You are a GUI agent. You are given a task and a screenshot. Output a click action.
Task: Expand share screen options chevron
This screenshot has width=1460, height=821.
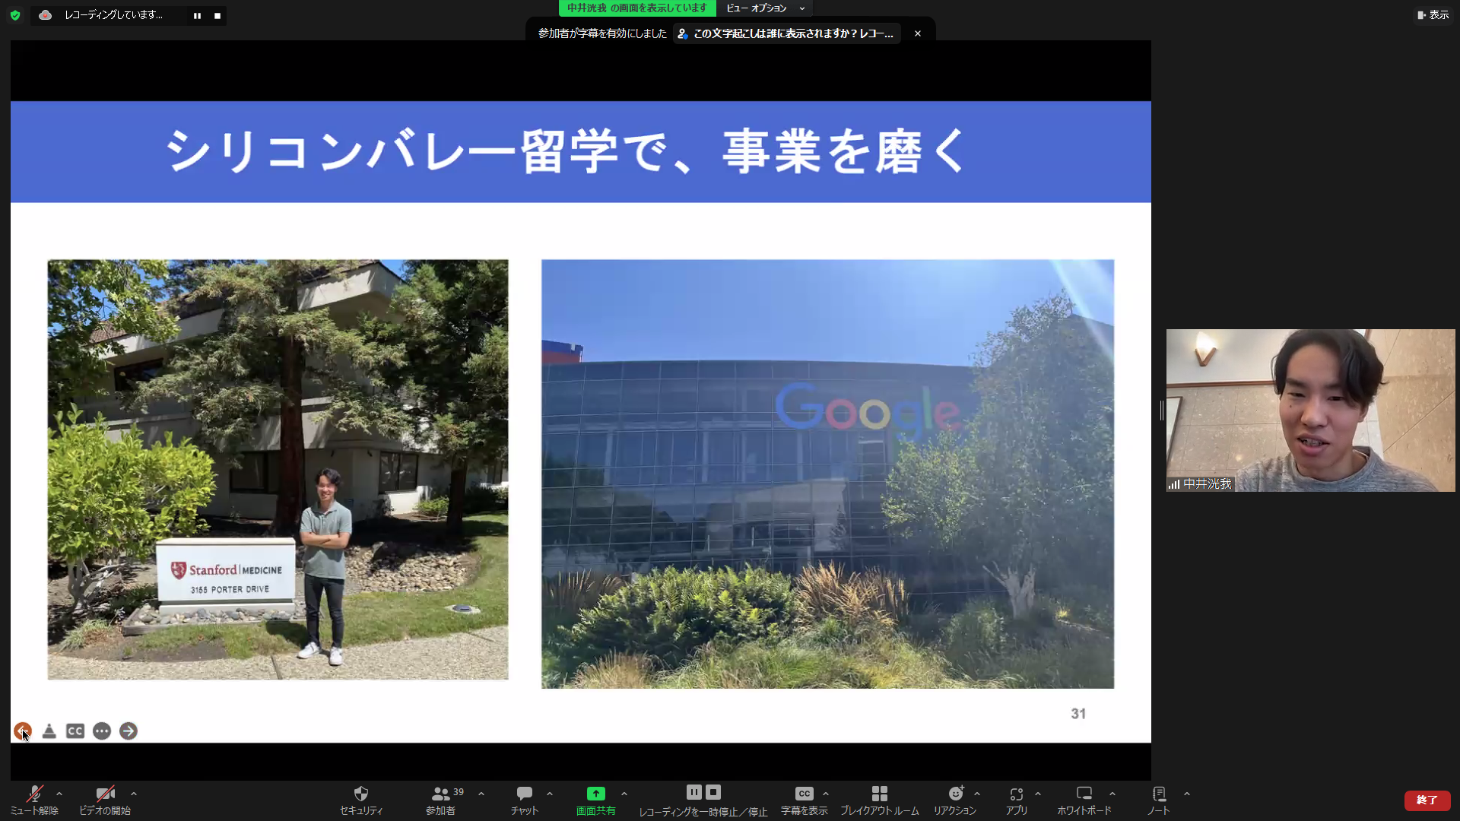[x=624, y=794]
